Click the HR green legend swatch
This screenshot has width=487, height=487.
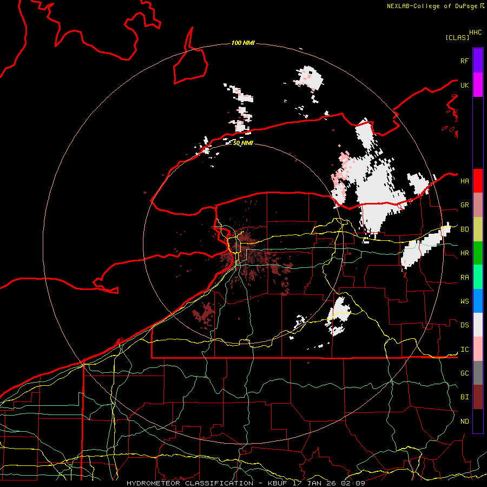[478, 253]
